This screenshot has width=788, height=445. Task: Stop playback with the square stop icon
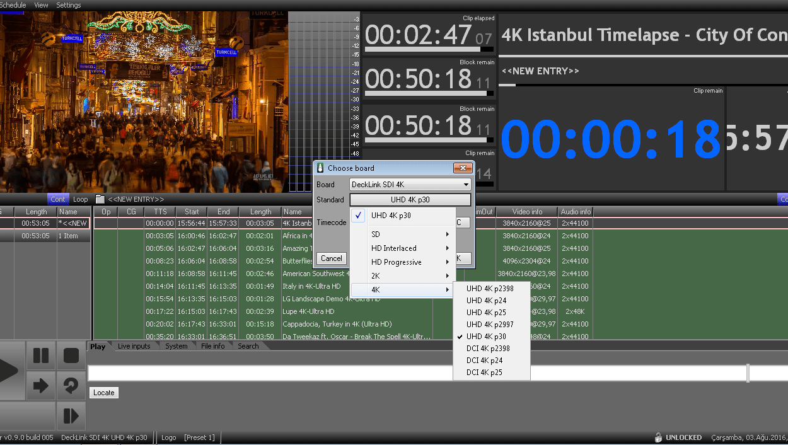[71, 355]
